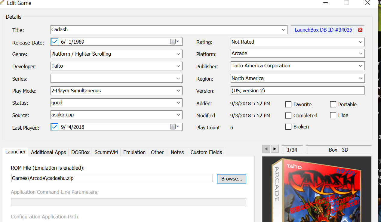Open the ScummVM tab
381x222 pixels.
106,152
